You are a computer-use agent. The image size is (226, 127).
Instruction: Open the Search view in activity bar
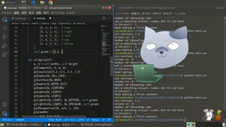[5, 28]
